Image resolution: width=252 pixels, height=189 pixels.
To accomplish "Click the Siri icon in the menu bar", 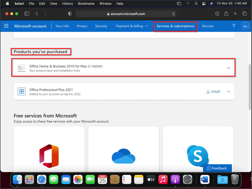I will point(211,3).
